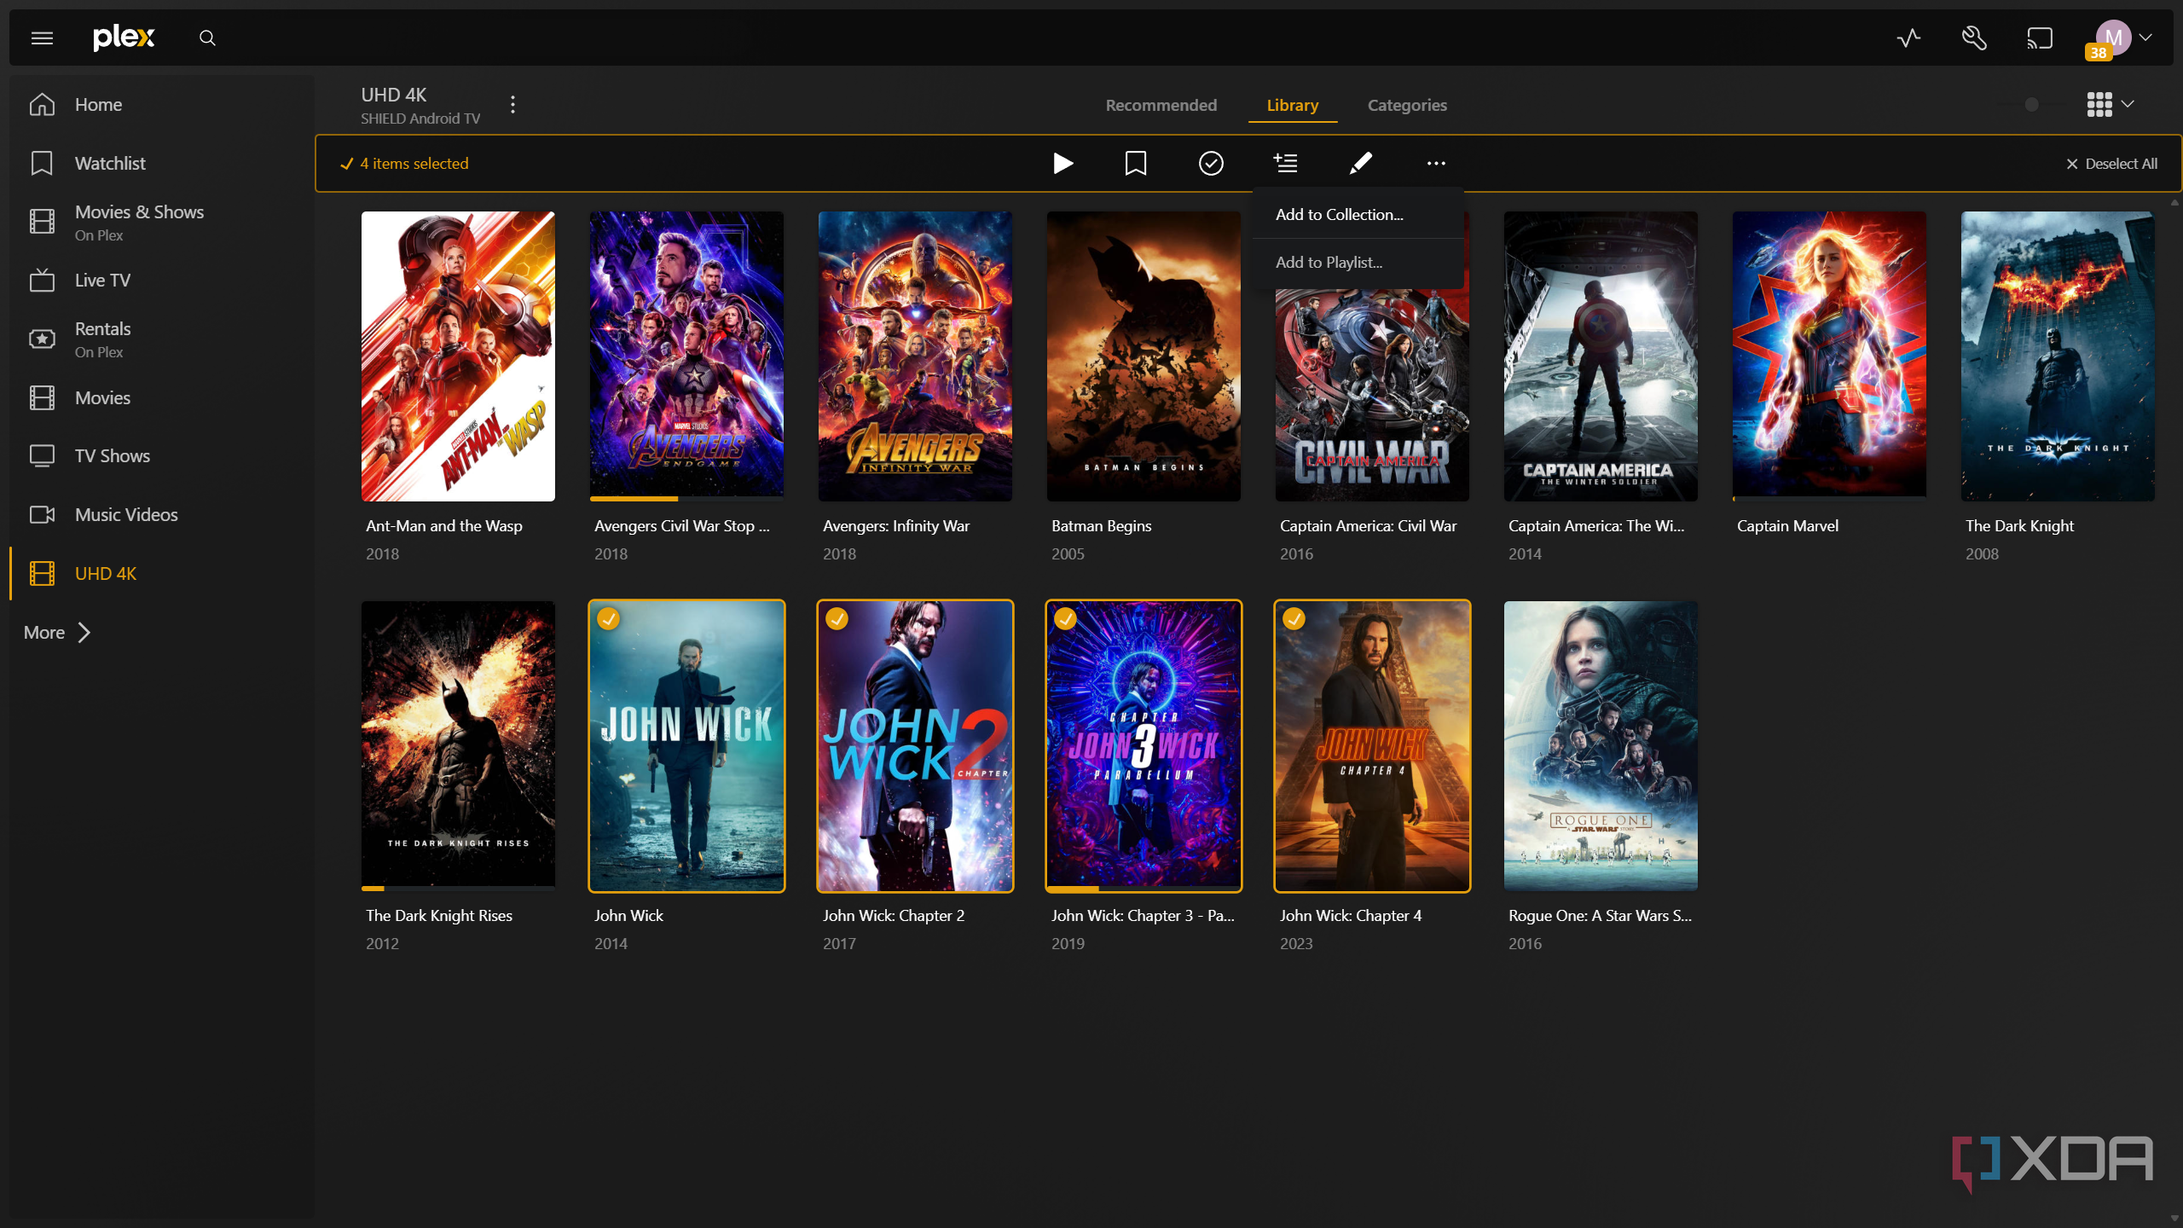
Task: Click Deselect All
Action: 2111,164
